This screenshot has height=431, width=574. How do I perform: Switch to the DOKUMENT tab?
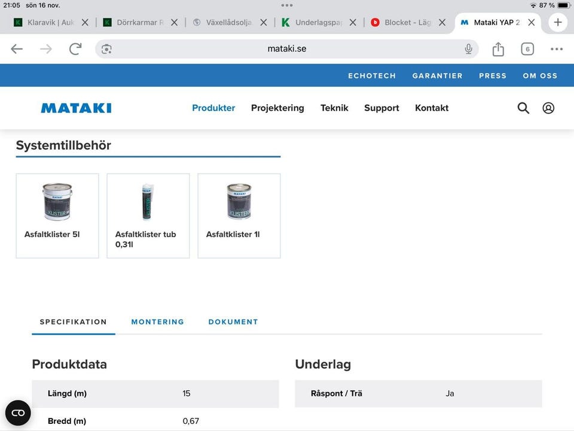click(x=233, y=322)
